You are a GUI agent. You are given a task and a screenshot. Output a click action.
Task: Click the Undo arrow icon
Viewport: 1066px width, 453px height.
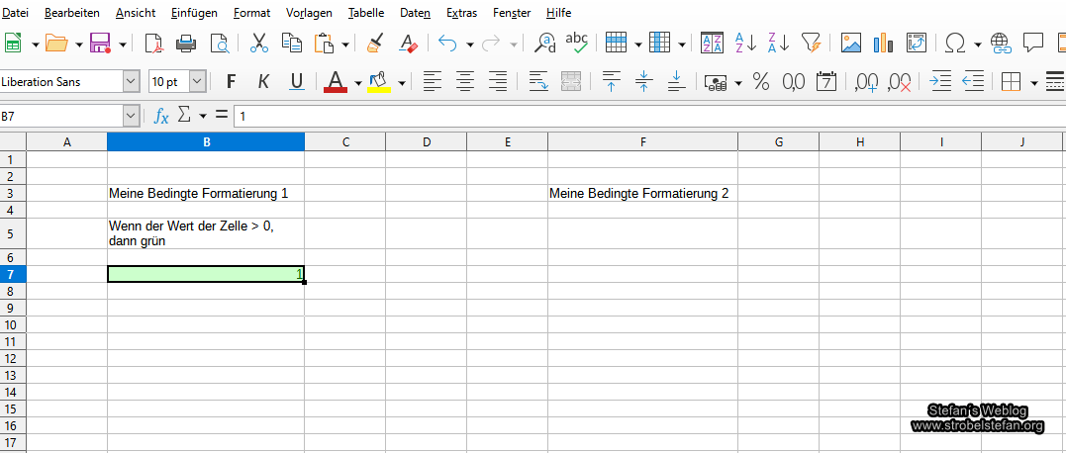[447, 44]
